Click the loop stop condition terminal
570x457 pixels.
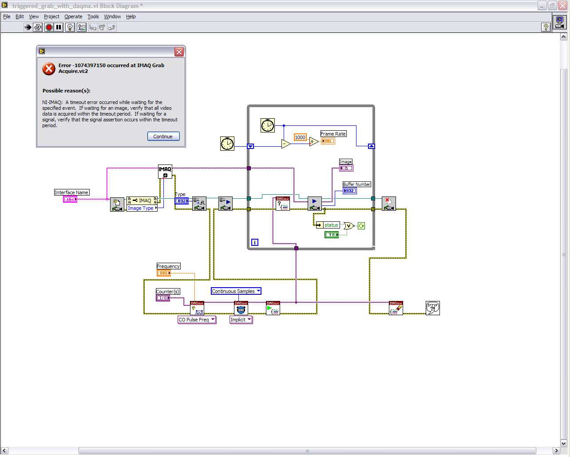[x=361, y=226]
